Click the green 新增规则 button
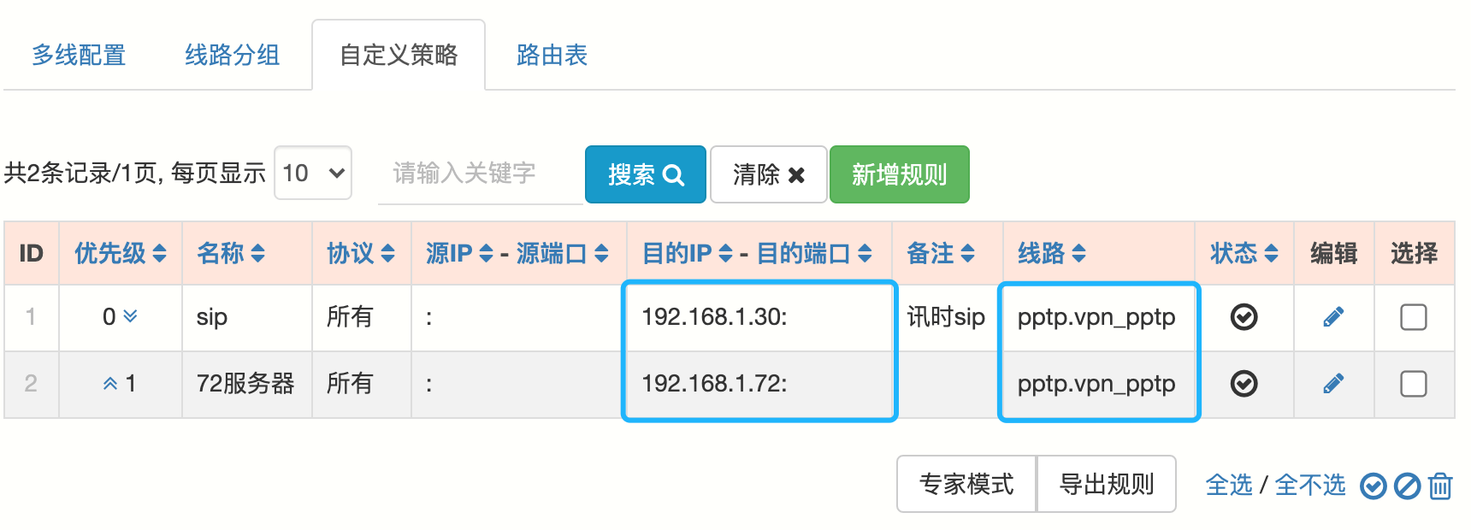The height and width of the screenshot is (530, 1471). pyautogui.click(x=899, y=174)
